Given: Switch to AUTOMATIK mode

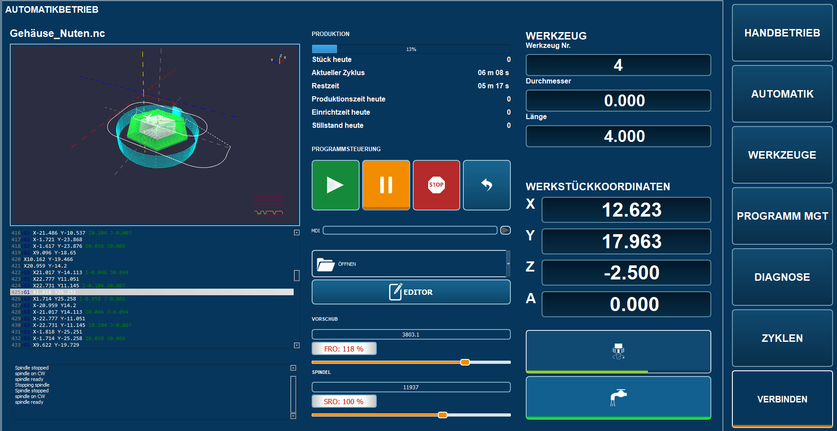Looking at the screenshot, I should coord(782,94).
